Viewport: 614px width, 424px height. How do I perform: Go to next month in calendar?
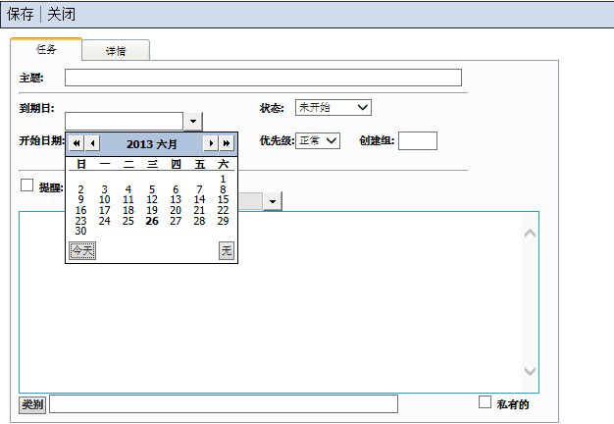pos(210,143)
